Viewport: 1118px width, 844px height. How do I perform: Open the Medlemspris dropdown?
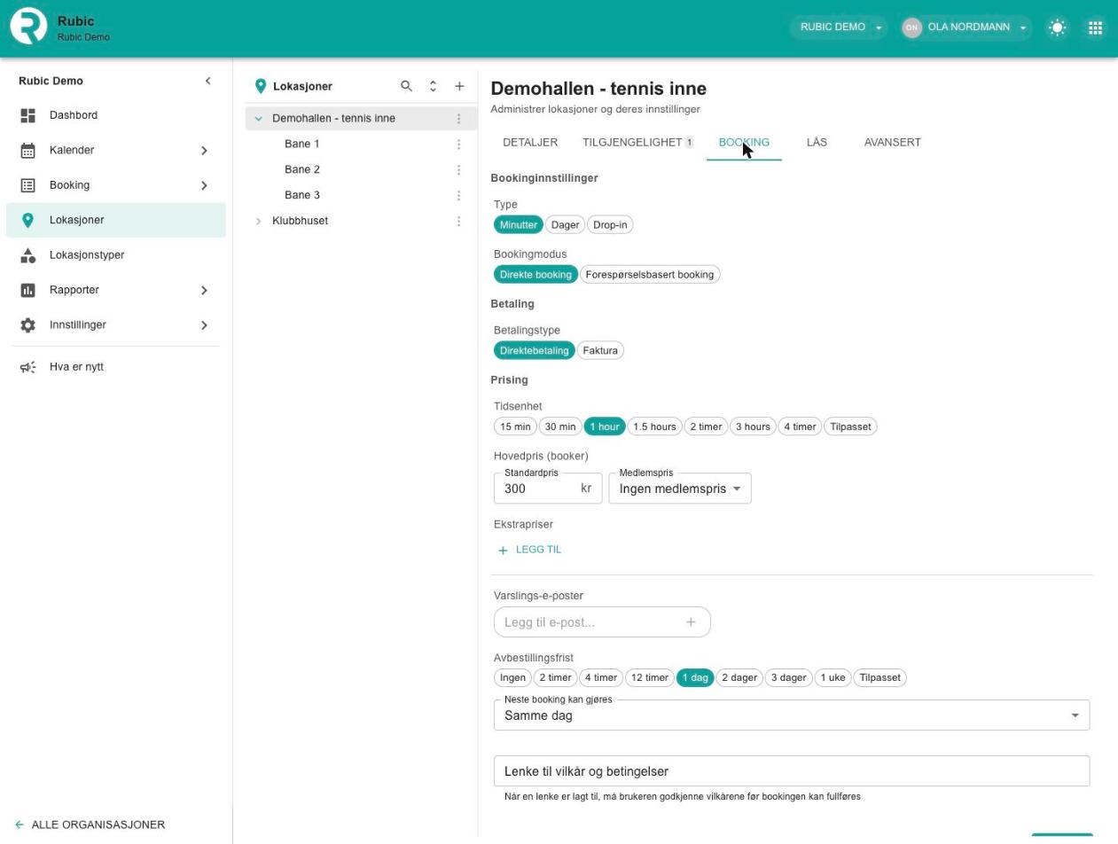click(680, 488)
